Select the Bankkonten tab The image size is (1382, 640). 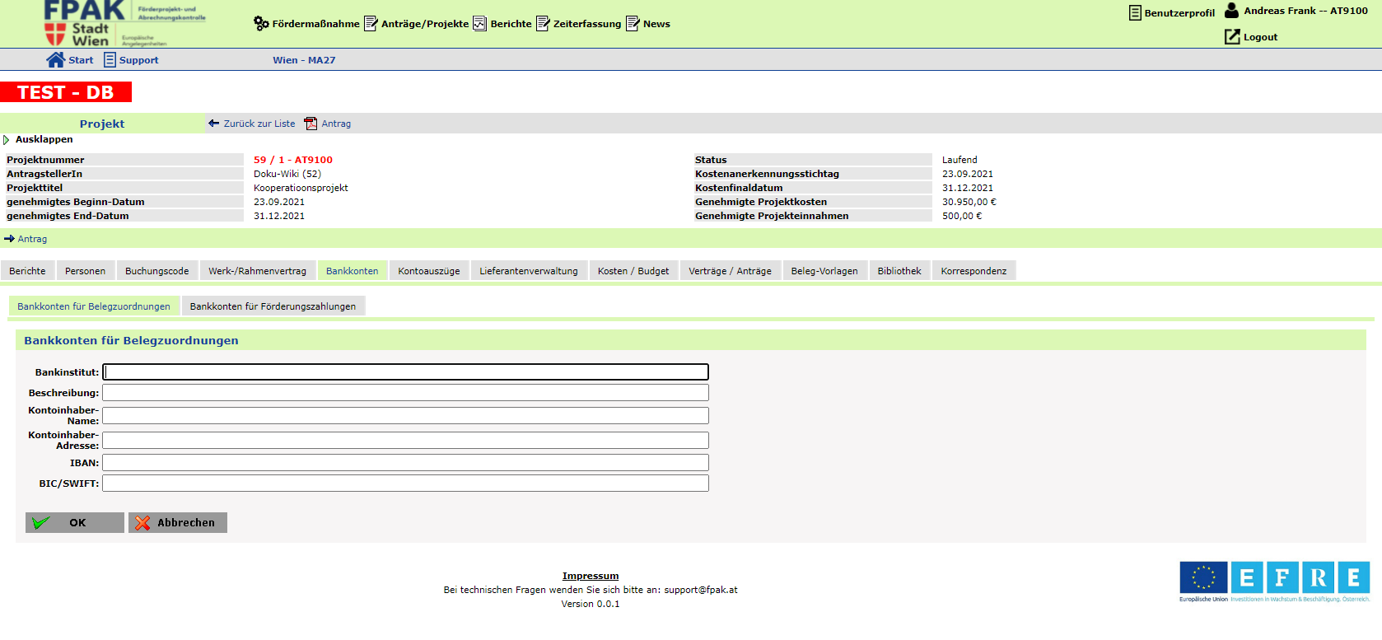tap(352, 271)
